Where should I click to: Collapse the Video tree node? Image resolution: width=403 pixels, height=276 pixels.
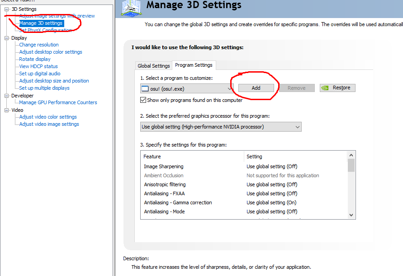coord(6,110)
